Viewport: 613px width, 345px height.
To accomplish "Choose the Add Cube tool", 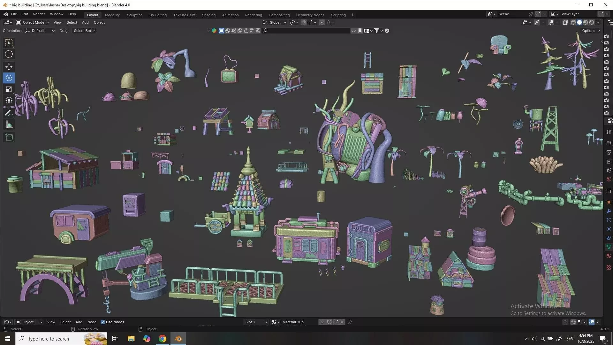I will tap(9, 137).
